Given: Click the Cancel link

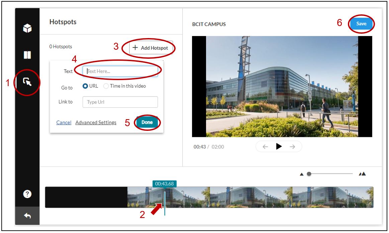Looking at the screenshot, I should (64, 123).
